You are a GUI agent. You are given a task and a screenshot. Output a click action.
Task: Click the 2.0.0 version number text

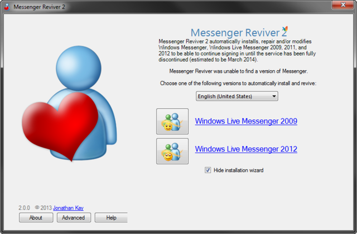(x=24, y=208)
